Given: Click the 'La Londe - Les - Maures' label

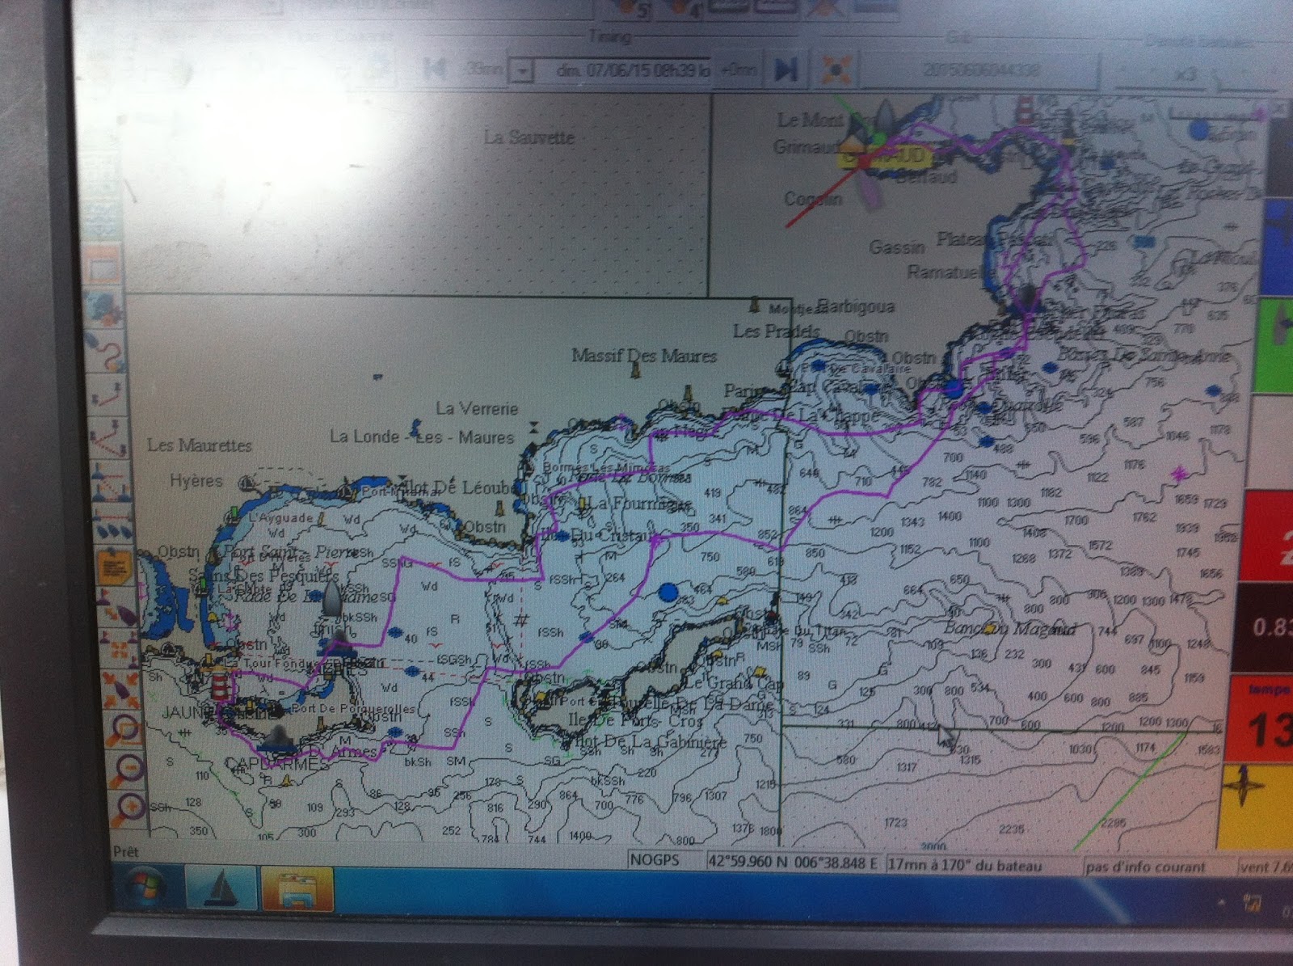Looking at the screenshot, I should 422,437.
